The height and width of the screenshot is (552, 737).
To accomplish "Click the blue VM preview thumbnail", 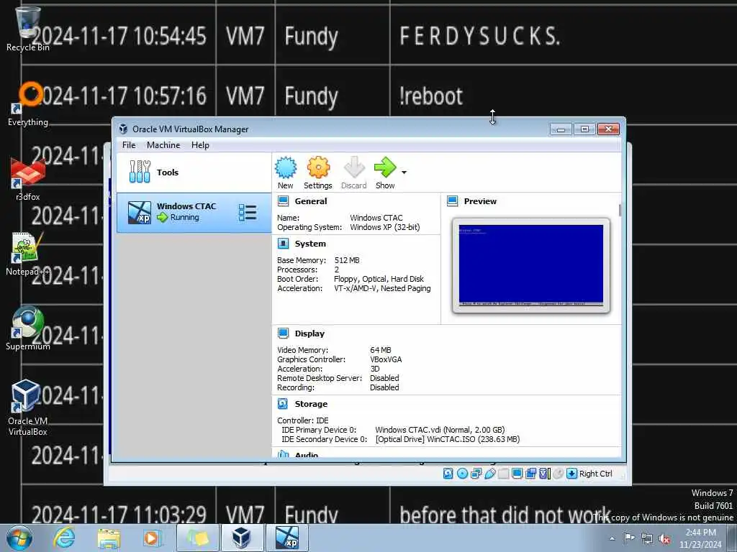I will 530,265.
